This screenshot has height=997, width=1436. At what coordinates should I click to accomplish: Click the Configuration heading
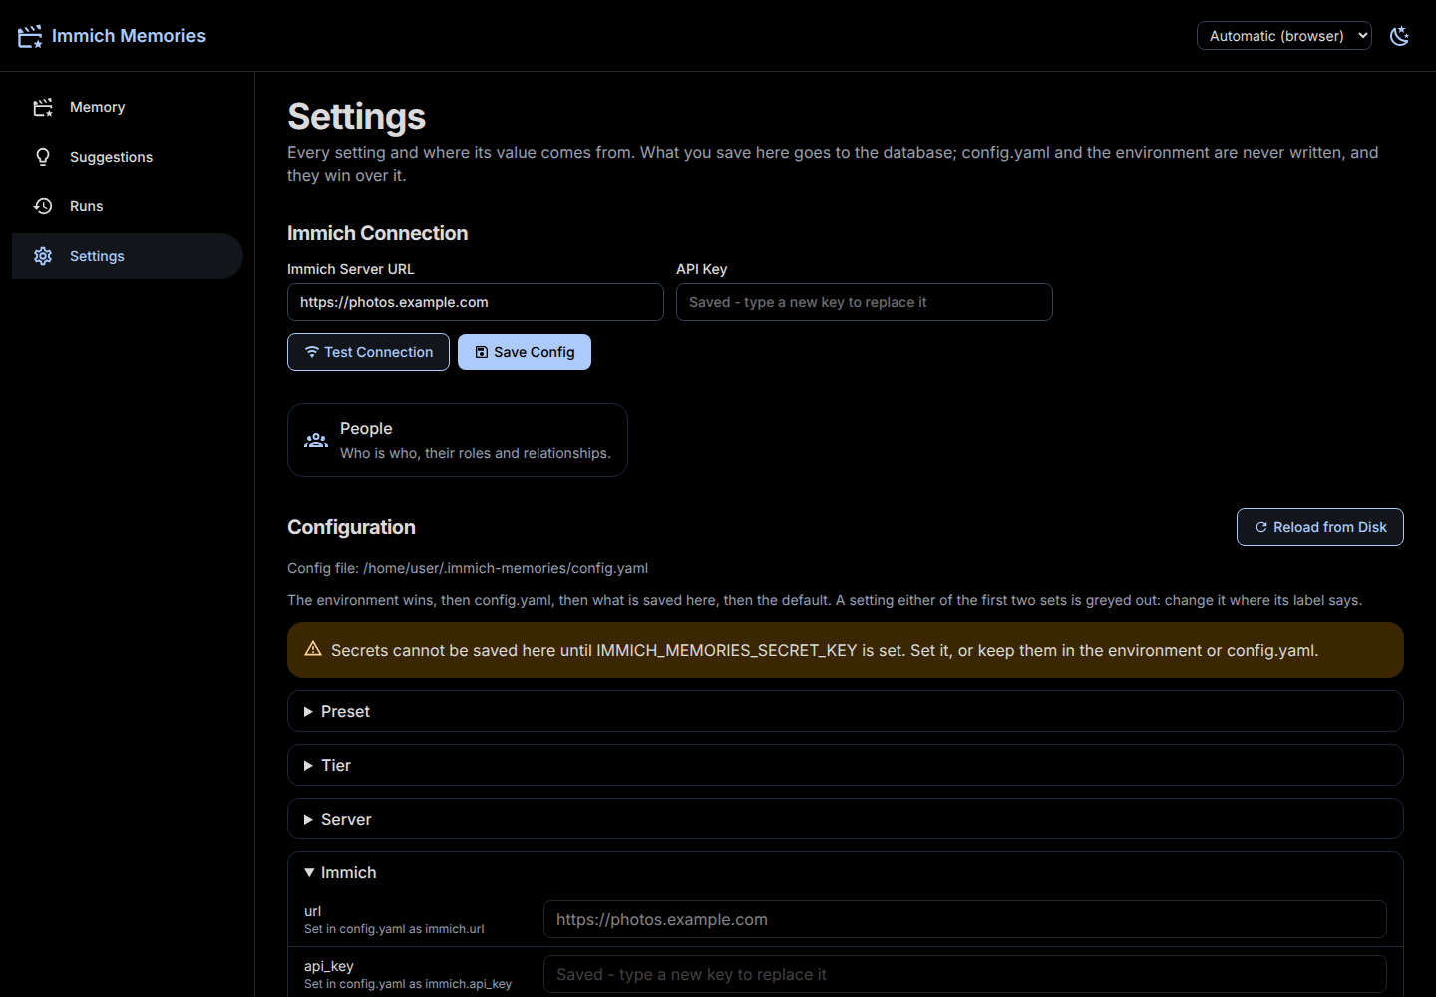[351, 527]
